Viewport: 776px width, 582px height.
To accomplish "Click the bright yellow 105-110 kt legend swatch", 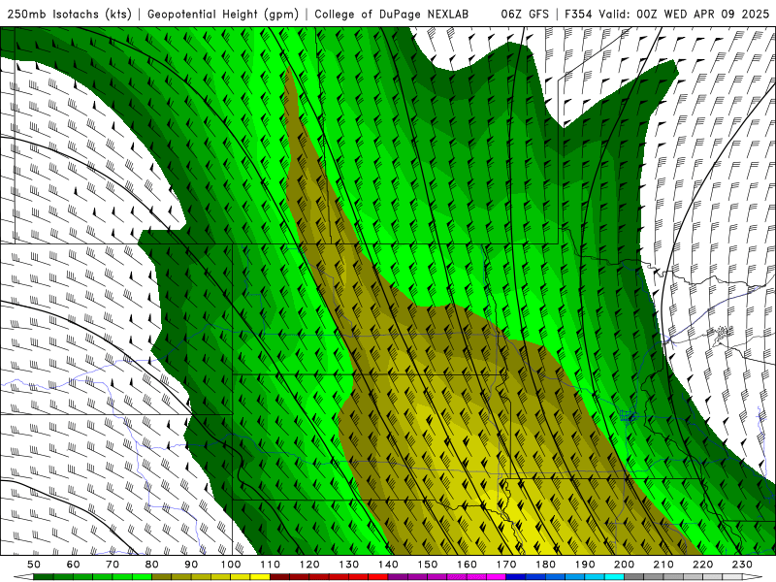I will tap(260, 577).
